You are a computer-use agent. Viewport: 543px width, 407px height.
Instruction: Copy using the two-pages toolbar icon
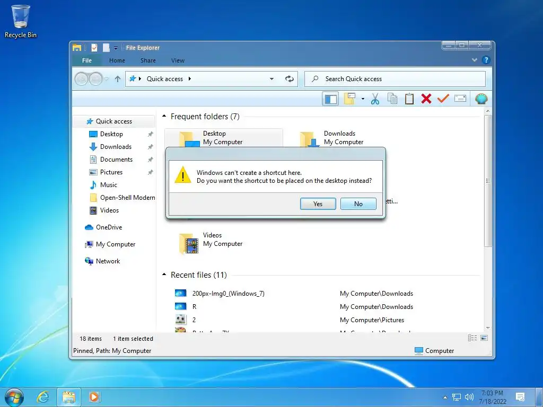392,99
